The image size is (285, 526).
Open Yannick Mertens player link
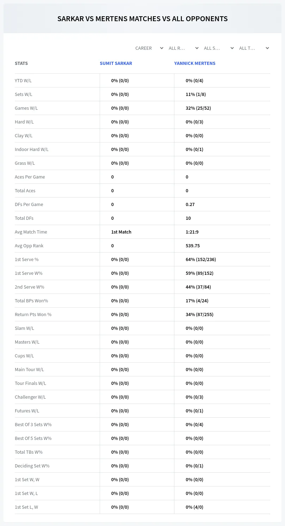coord(195,64)
